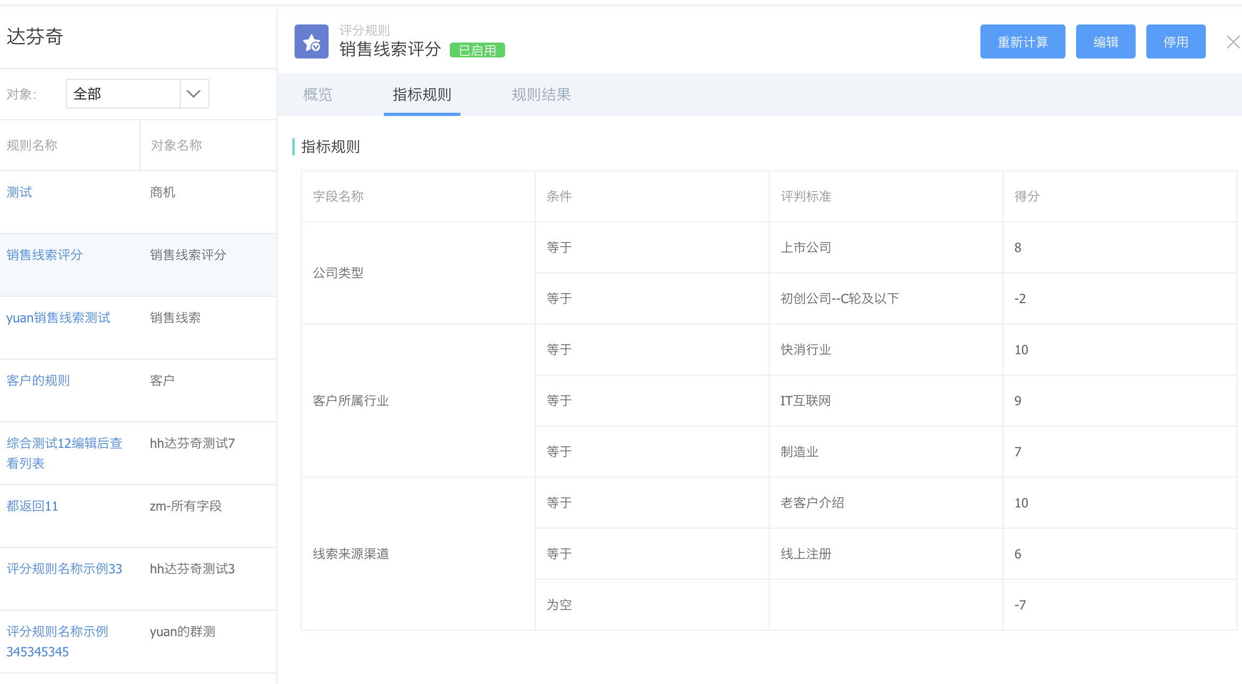
Task: Open the 都返回11 rule
Action: pos(32,506)
